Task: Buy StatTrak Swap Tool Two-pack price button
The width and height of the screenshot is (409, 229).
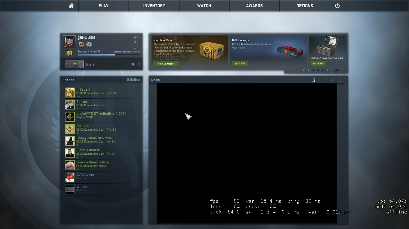Action: pos(318,64)
